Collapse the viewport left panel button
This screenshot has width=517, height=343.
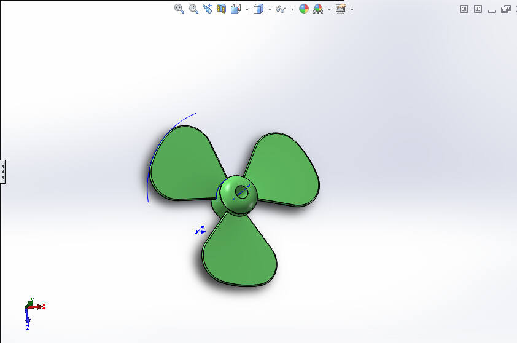(464, 9)
